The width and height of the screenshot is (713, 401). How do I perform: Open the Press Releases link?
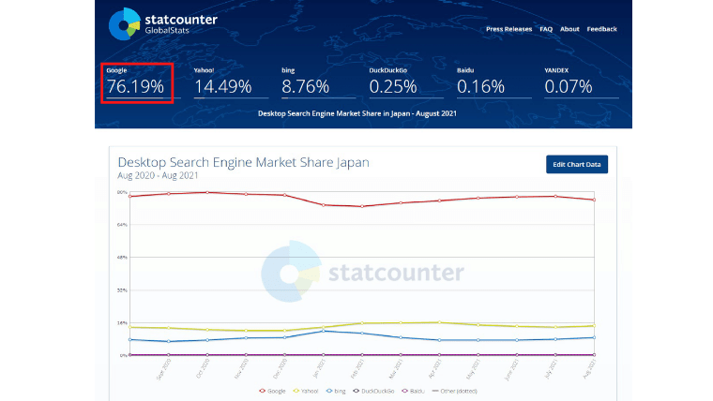point(508,29)
